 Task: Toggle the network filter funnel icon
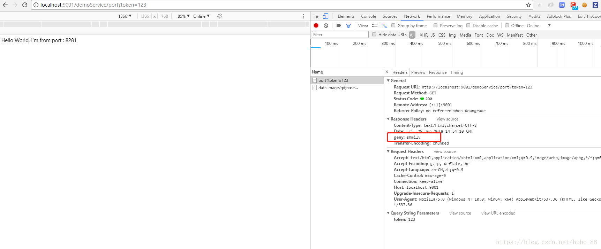pos(348,25)
